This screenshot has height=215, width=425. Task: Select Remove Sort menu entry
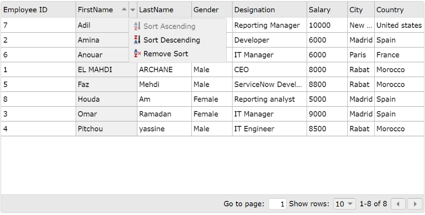pos(165,53)
